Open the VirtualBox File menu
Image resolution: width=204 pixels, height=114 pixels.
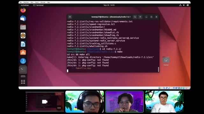(20, 2)
